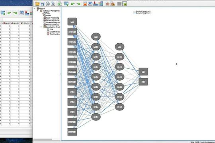Undo in the Data Editor window toolbar
Viewport: 215px width, 143px height.
coord(10,13)
